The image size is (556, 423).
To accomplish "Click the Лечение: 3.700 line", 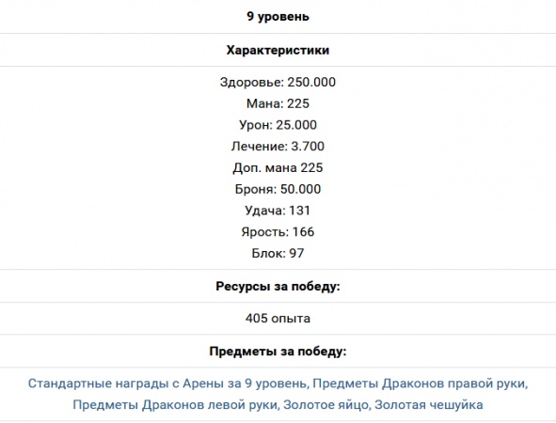I will pyautogui.click(x=278, y=147).
